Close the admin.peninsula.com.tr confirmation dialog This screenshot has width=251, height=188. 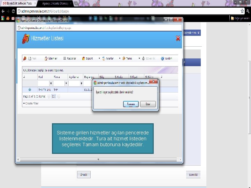(153, 82)
